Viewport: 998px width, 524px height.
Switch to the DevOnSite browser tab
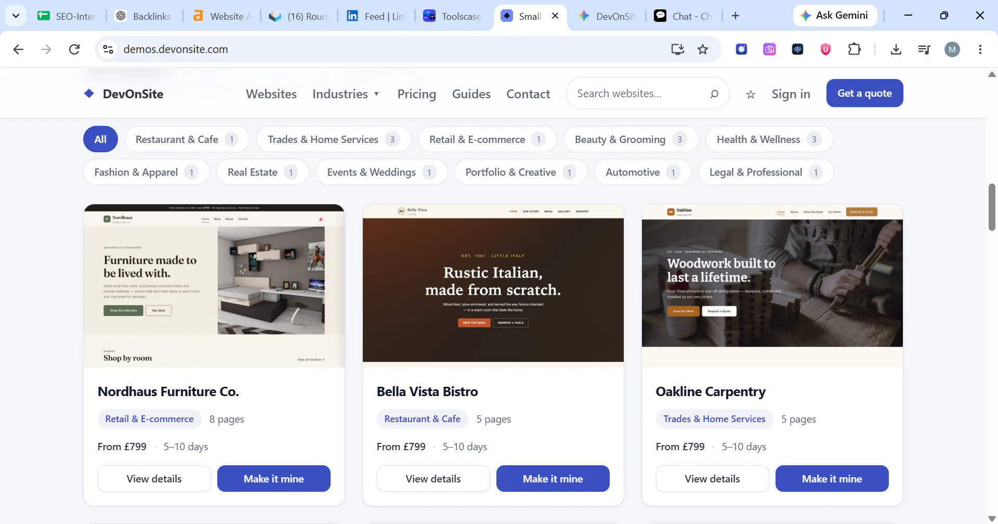pyautogui.click(x=607, y=16)
